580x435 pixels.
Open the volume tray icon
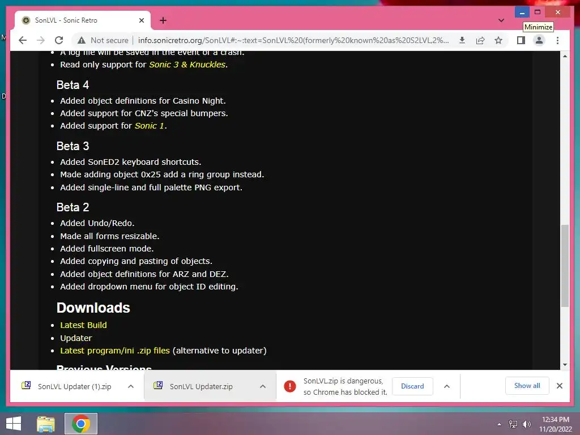point(526,424)
